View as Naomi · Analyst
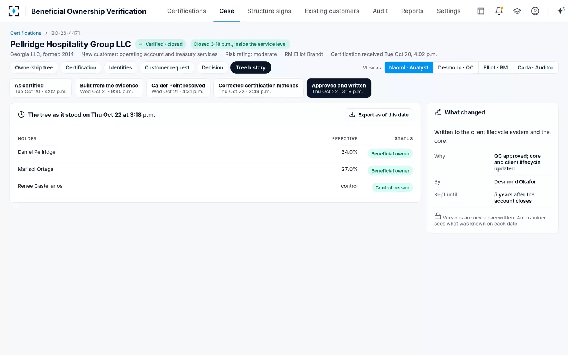This screenshot has height=355, width=568. pyautogui.click(x=409, y=68)
